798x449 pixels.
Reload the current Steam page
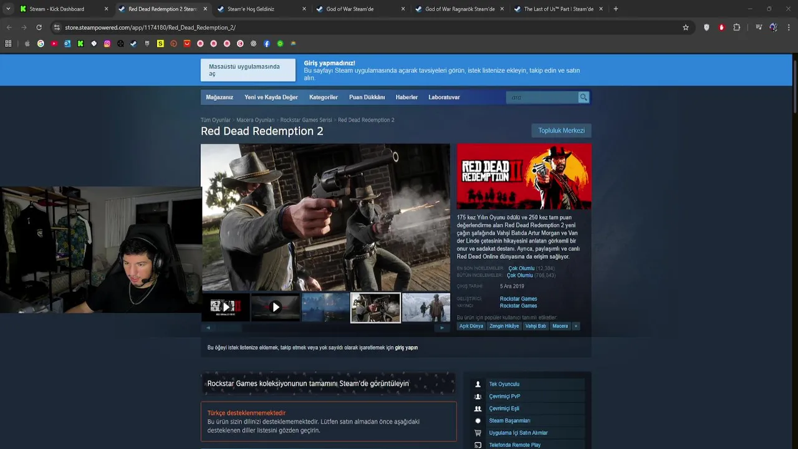39,27
